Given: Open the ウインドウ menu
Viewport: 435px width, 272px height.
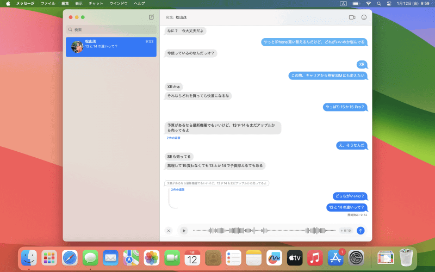Looking at the screenshot, I should 119,3.
